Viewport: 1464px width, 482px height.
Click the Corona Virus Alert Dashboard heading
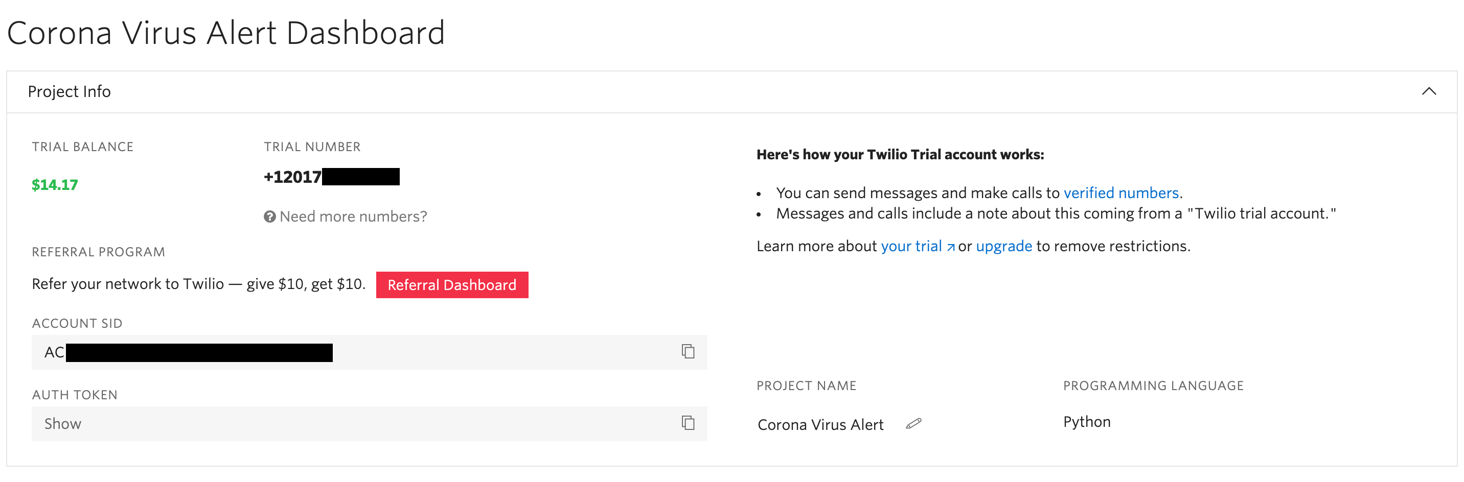[225, 32]
